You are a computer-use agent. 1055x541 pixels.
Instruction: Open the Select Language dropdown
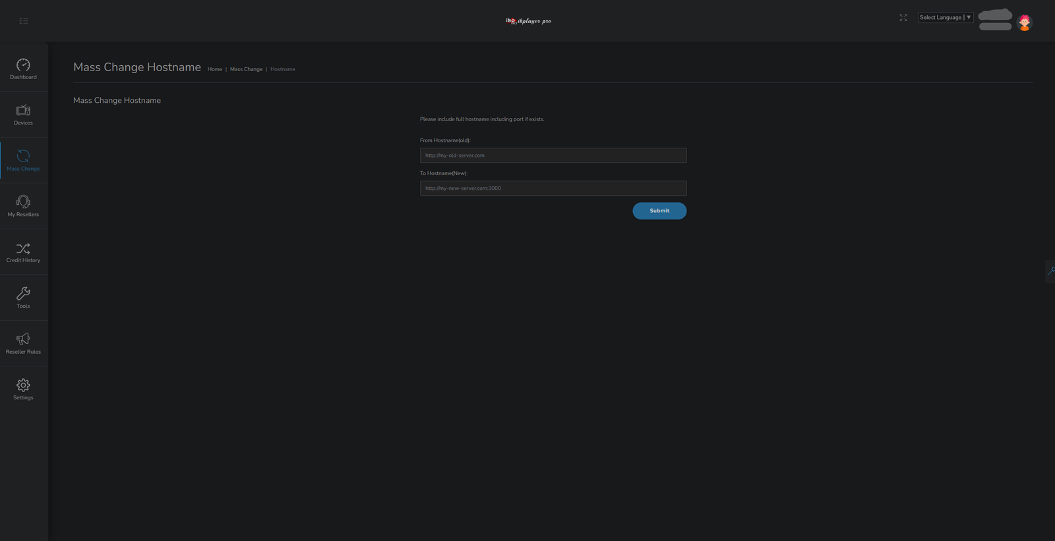coord(946,18)
